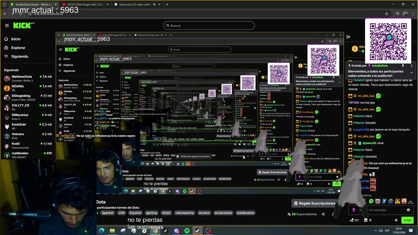Image resolution: width=418 pixels, height=235 pixels.
Task: Unpin the pinned chat message
Action: tap(403, 66)
